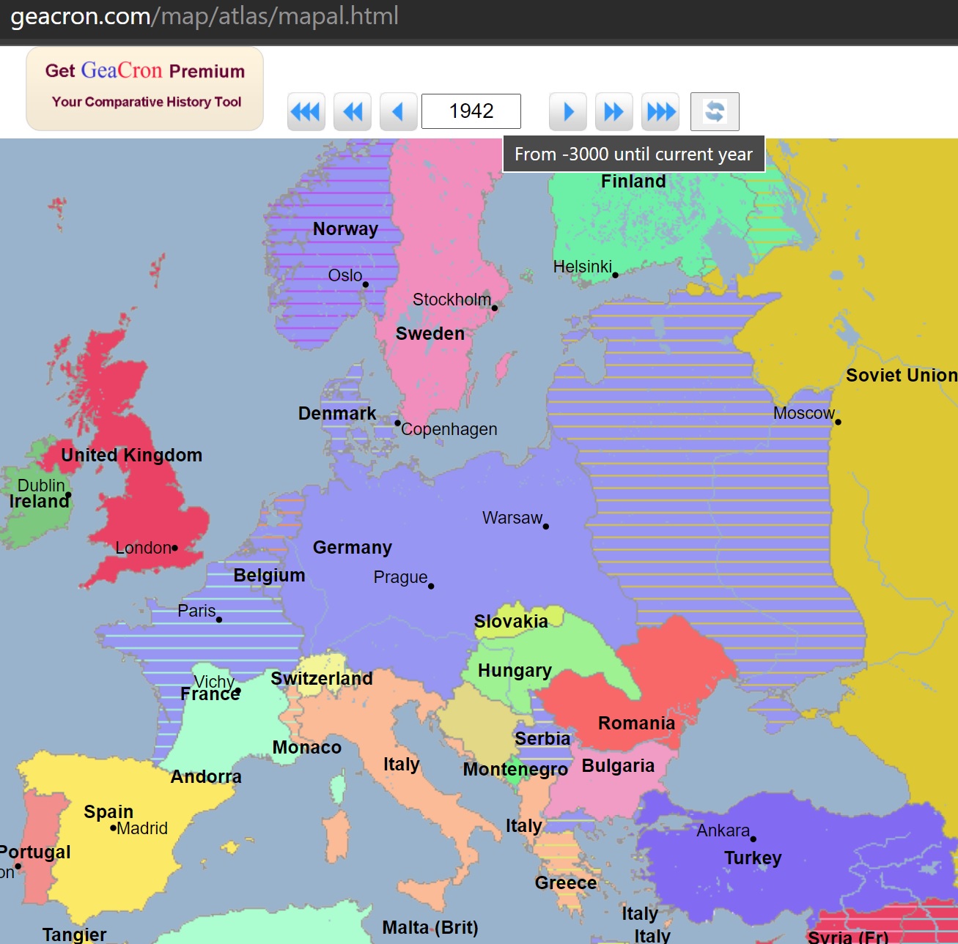Click the Warsaw city dot
The width and height of the screenshot is (958, 944).
(546, 526)
